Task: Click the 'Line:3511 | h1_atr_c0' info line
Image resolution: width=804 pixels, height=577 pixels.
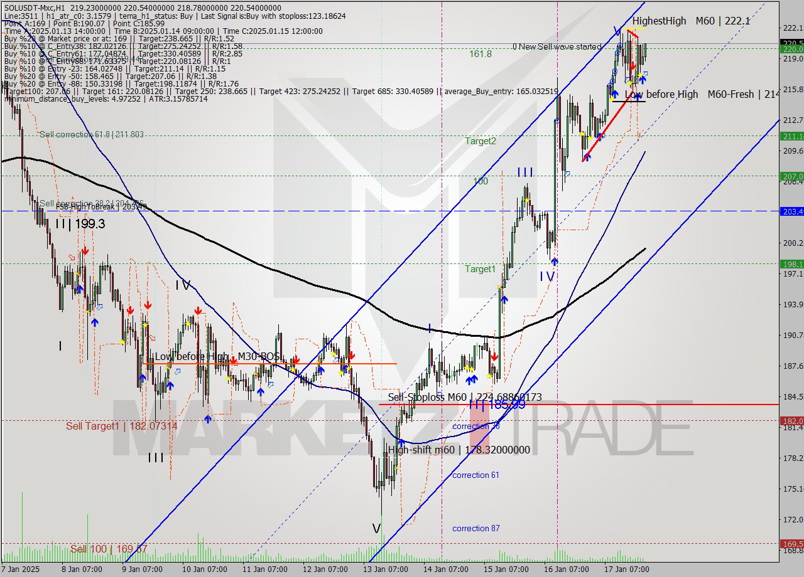Action: [175, 16]
